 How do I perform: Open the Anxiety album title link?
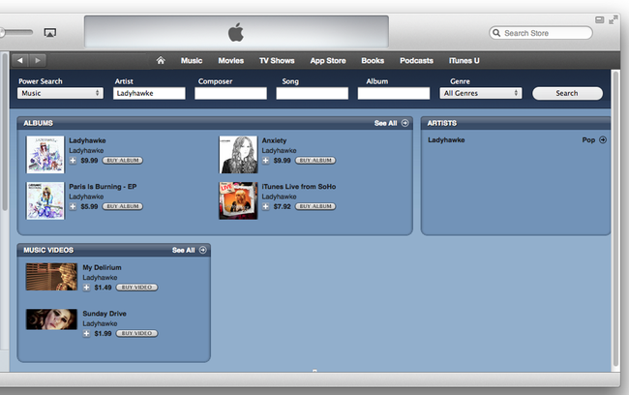coord(274,140)
